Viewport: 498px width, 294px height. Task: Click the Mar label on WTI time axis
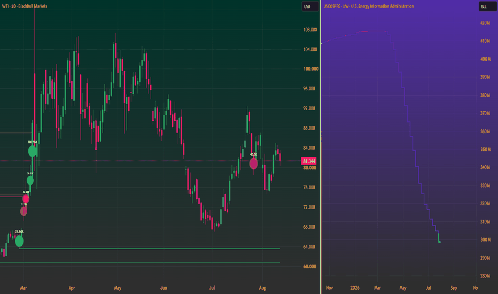pyautogui.click(x=24, y=288)
